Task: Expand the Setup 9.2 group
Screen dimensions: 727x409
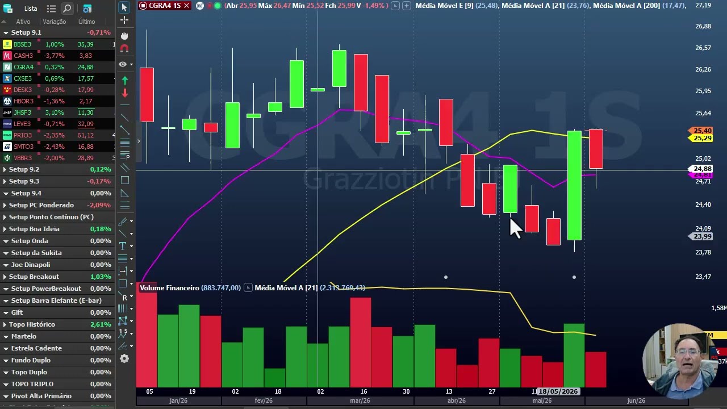Action: click(x=5, y=169)
